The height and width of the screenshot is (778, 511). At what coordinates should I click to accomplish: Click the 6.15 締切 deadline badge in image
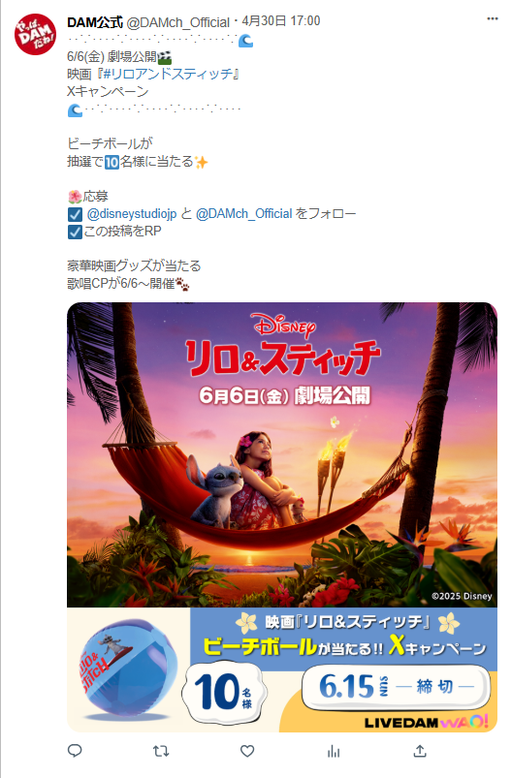click(x=396, y=687)
